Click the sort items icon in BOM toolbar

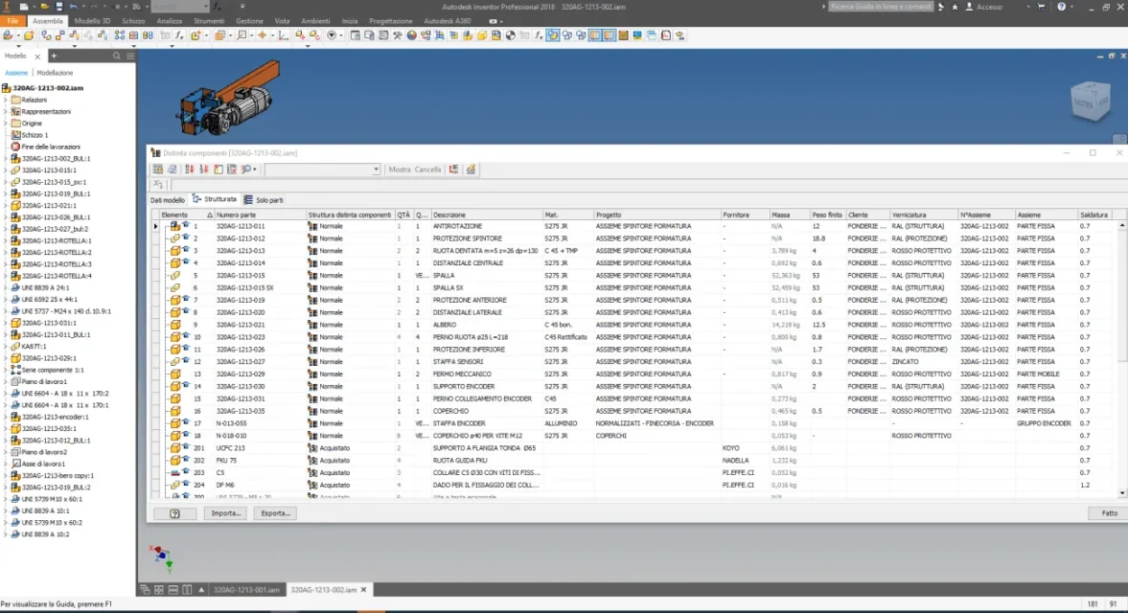tap(189, 170)
